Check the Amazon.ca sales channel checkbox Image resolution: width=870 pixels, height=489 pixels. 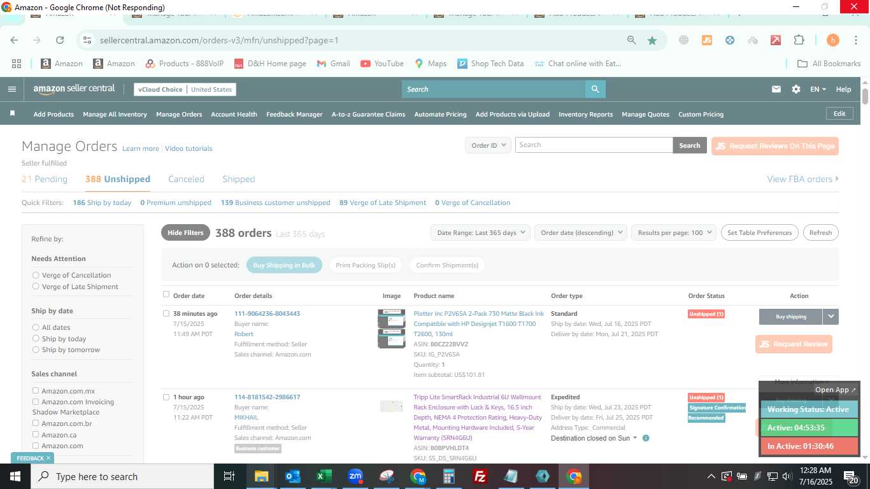tap(36, 434)
